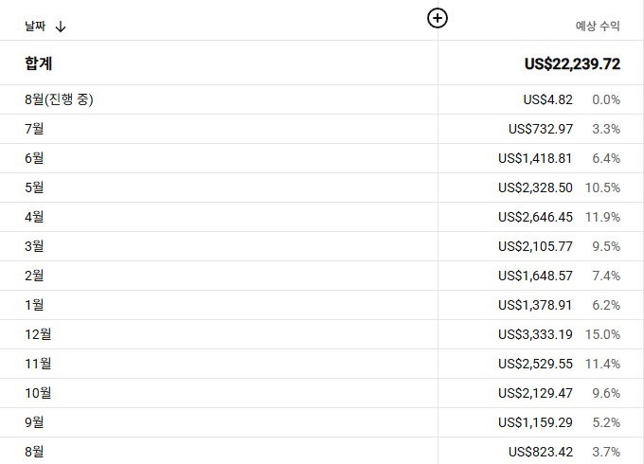Image resolution: width=644 pixels, height=464 pixels.
Task: Click the sort arrow next to 날짜
Action: pos(61,27)
